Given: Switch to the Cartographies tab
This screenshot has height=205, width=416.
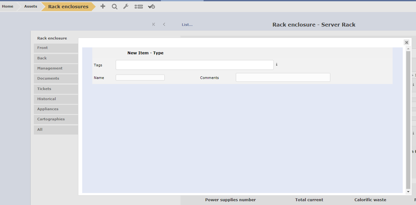Looking at the screenshot, I should [x=56, y=119].
